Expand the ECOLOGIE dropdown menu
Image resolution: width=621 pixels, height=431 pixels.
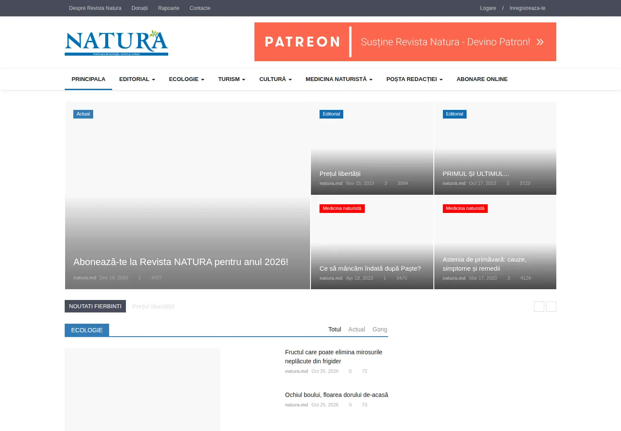click(187, 79)
